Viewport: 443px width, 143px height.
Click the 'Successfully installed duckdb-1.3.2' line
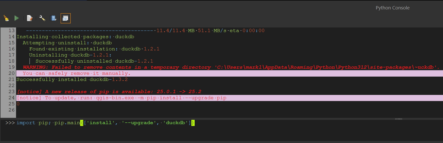point(72,80)
